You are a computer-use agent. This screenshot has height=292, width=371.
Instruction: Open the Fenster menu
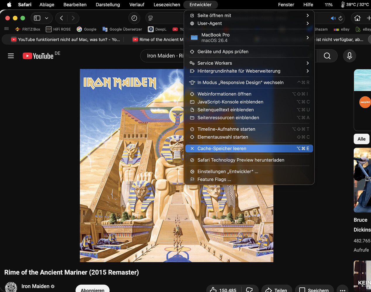pos(286,5)
